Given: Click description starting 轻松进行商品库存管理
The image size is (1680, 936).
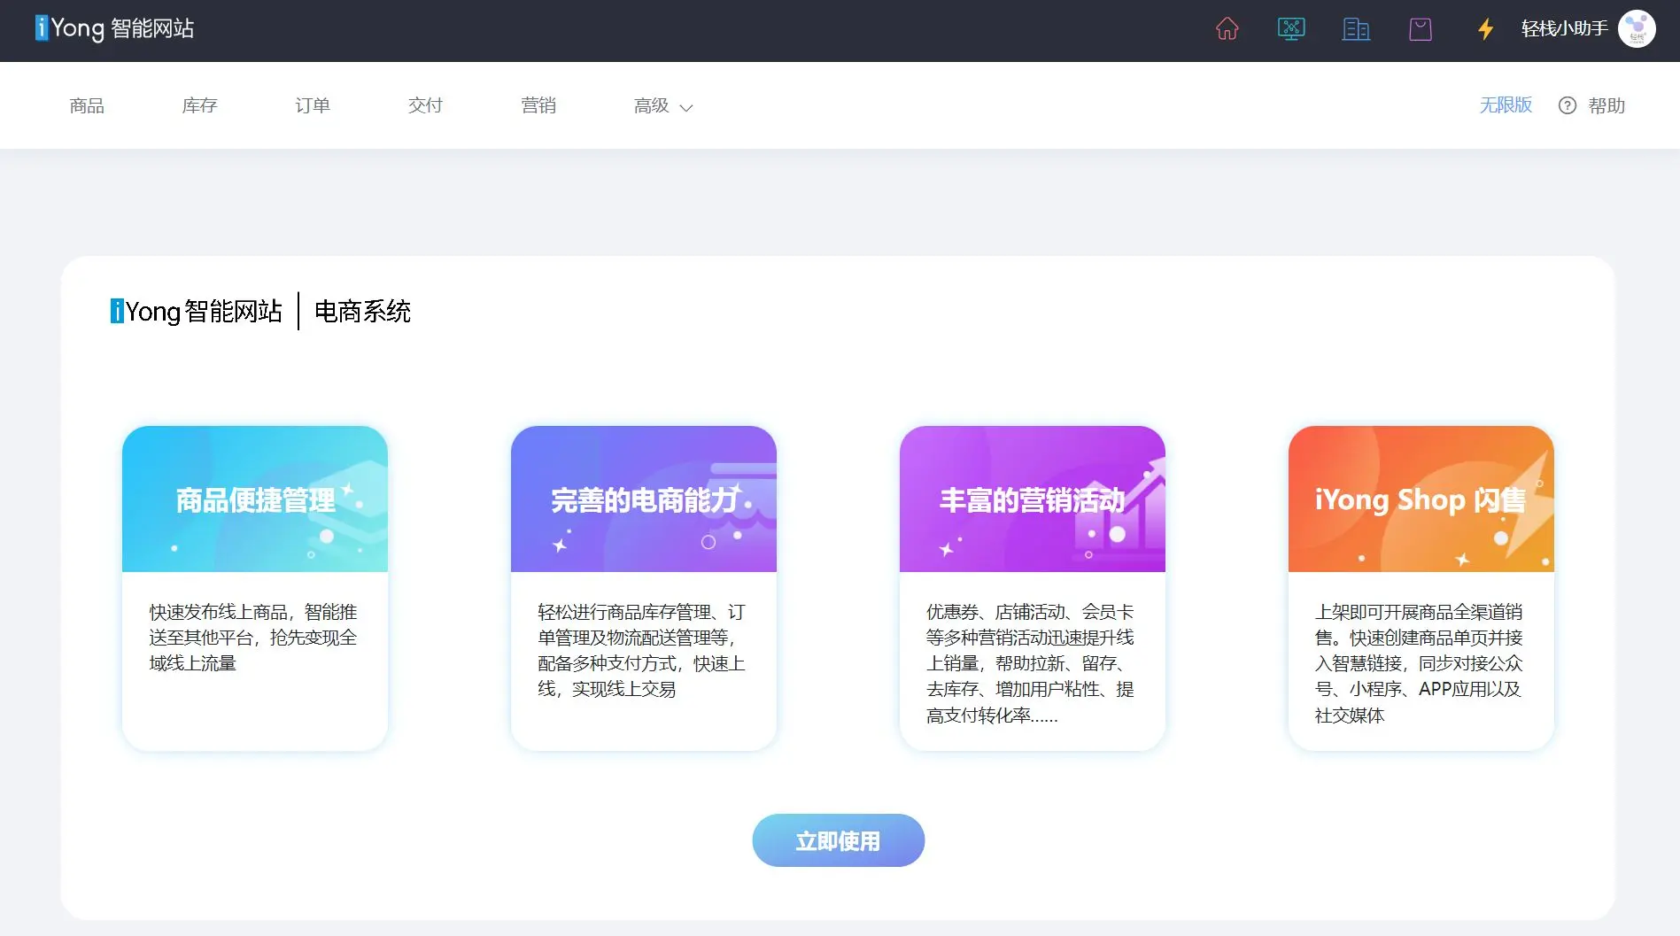Looking at the screenshot, I should coord(642,650).
